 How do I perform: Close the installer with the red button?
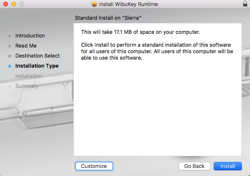(x=5, y=4)
